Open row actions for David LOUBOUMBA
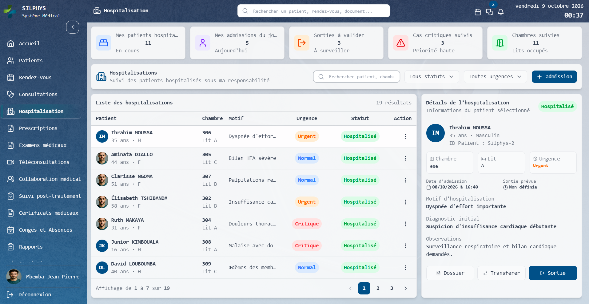The height and width of the screenshot is (304, 589). [405, 268]
